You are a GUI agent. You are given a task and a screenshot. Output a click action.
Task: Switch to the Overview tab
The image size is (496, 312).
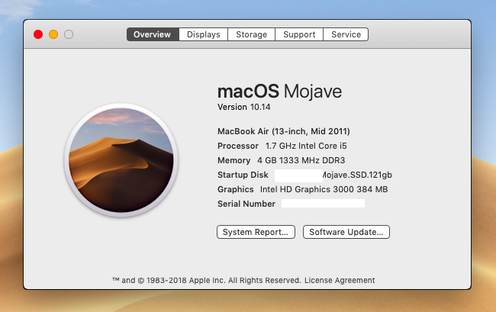coord(153,34)
